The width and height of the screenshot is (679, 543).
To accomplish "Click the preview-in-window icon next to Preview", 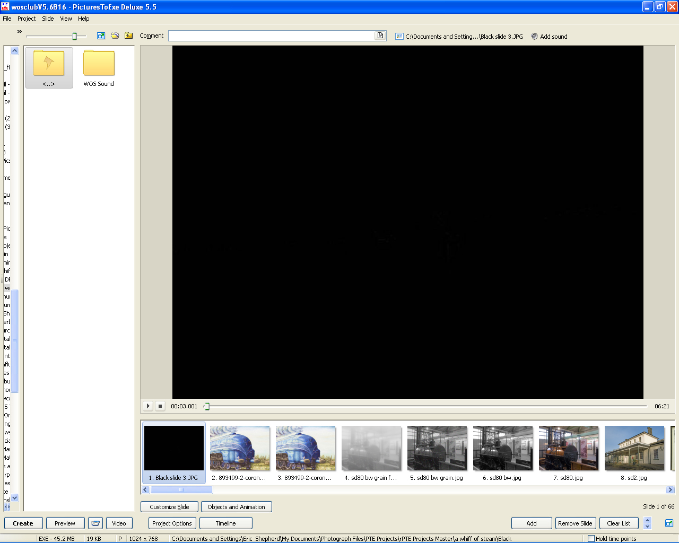I will coord(95,523).
